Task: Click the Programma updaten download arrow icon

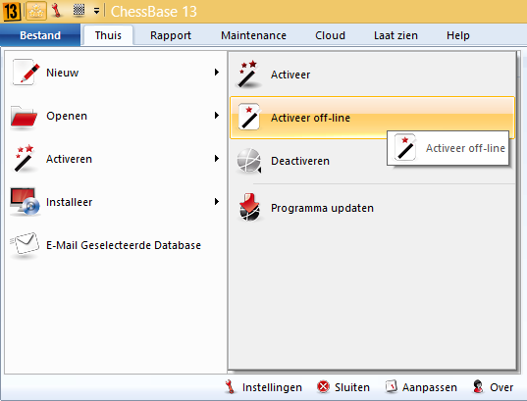Action: [x=249, y=207]
